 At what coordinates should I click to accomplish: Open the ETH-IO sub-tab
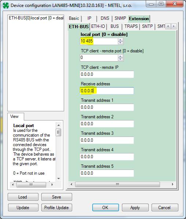point(98,26)
